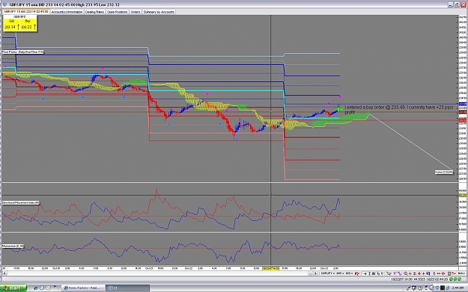Open the Dealing Rates tab

pyautogui.click(x=94, y=12)
